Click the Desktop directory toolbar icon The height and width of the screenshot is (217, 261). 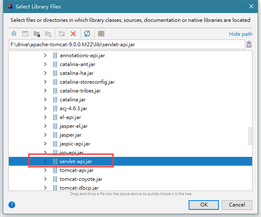tap(25, 34)
